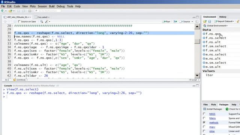Viewport: 240px width, 135px height.
Task: Open the Tools menu
Action: click(70, 6)
